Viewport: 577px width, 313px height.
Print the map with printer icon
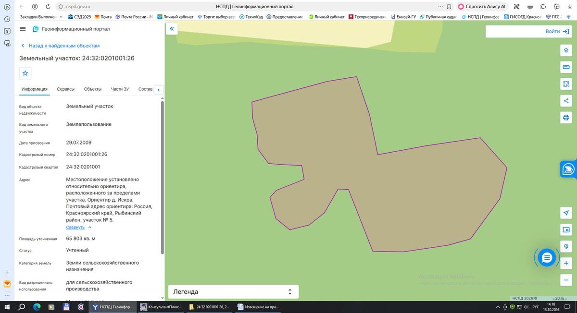tap(566, 118)
